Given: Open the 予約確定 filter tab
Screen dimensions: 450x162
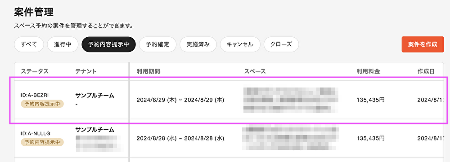Looking at the screenshot, I should [157, 44].
